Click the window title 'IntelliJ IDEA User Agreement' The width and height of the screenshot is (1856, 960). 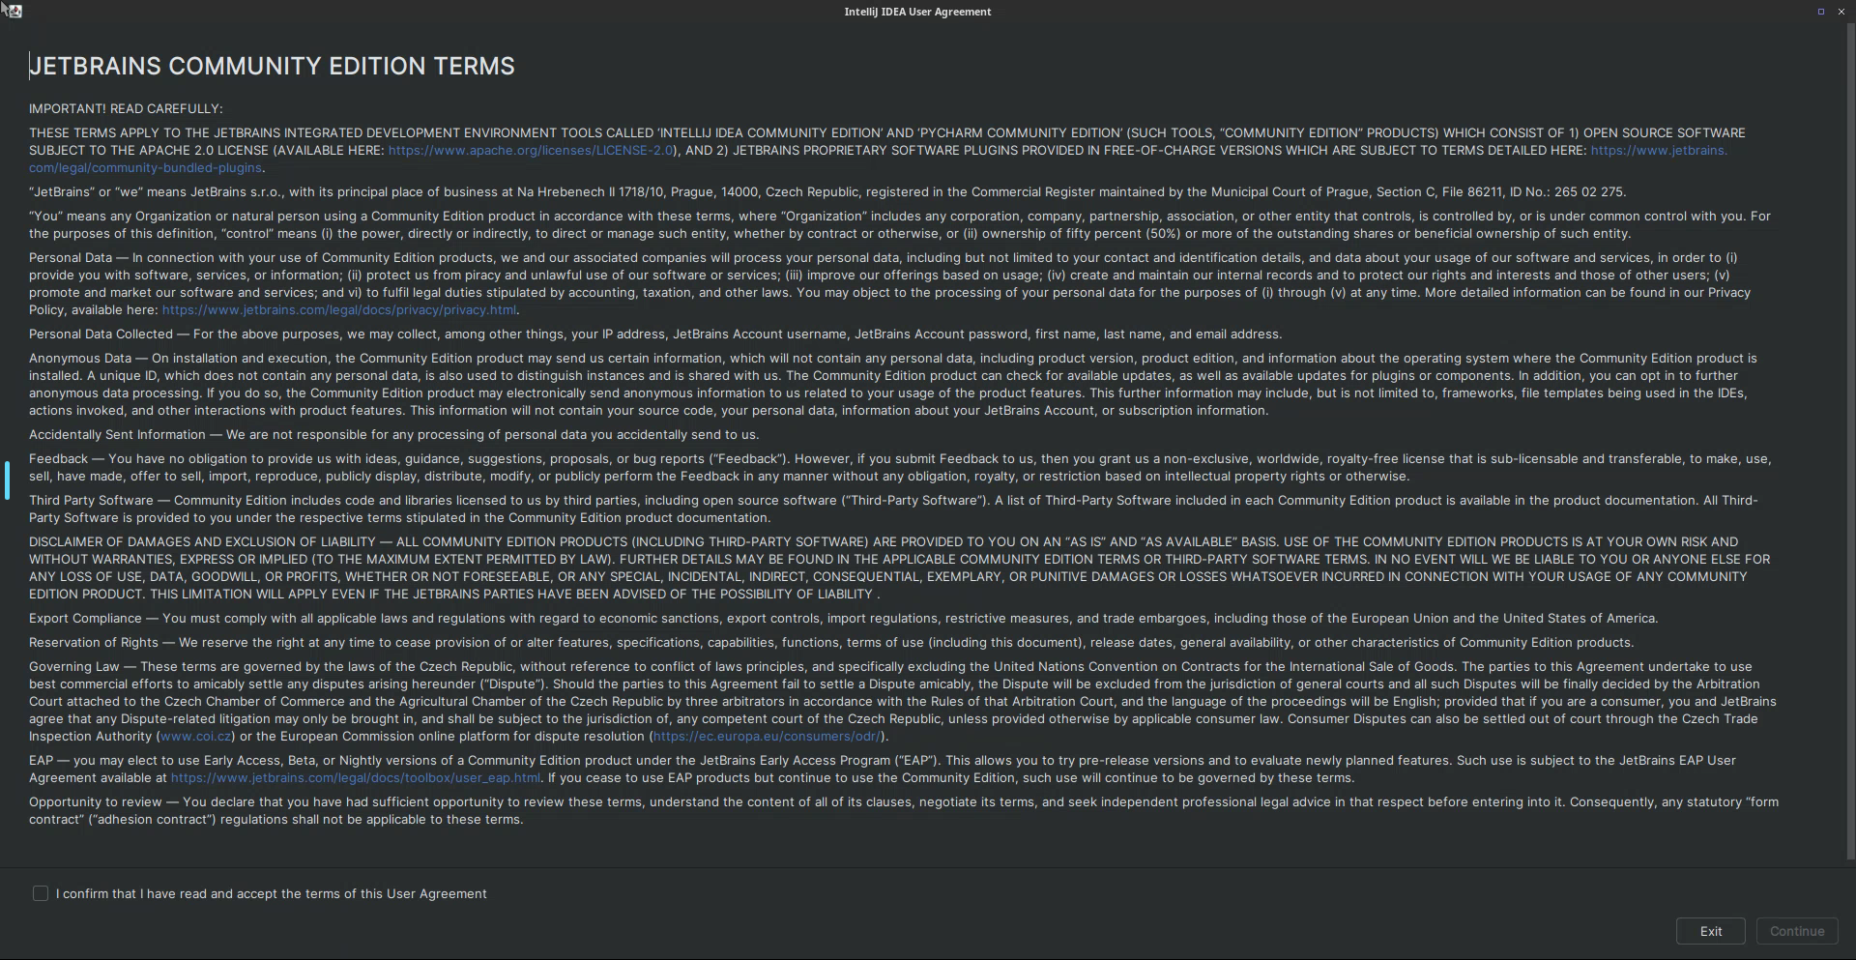click(x=917, y=12)
